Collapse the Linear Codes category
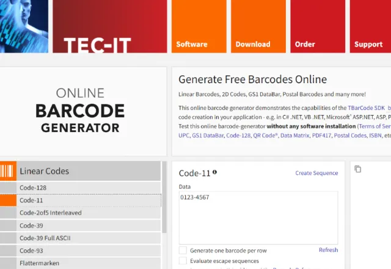This screenshot has height=269, width=391. tap(80, 171)
